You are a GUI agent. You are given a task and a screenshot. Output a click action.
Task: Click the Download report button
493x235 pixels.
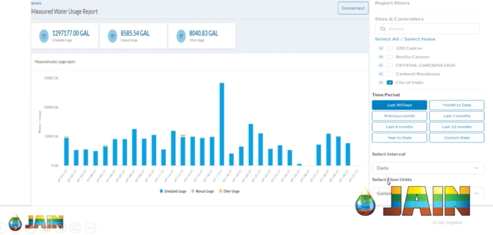click(x=353, y=8)
